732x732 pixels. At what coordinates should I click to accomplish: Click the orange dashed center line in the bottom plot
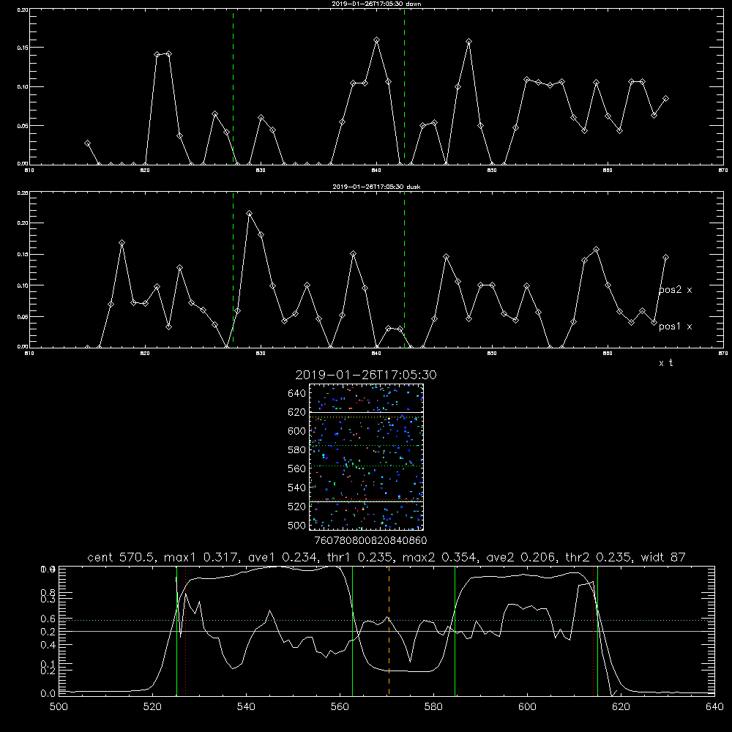pyautogui.click(x=389, y=631)
